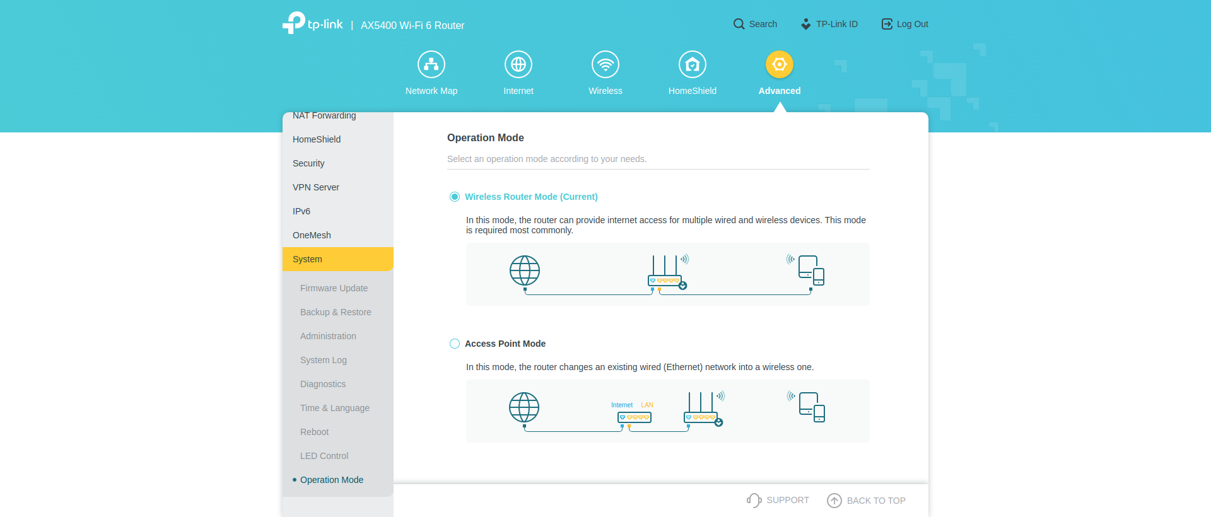
Task: Click the Search magnifier icon
Action: pos(739,24)
